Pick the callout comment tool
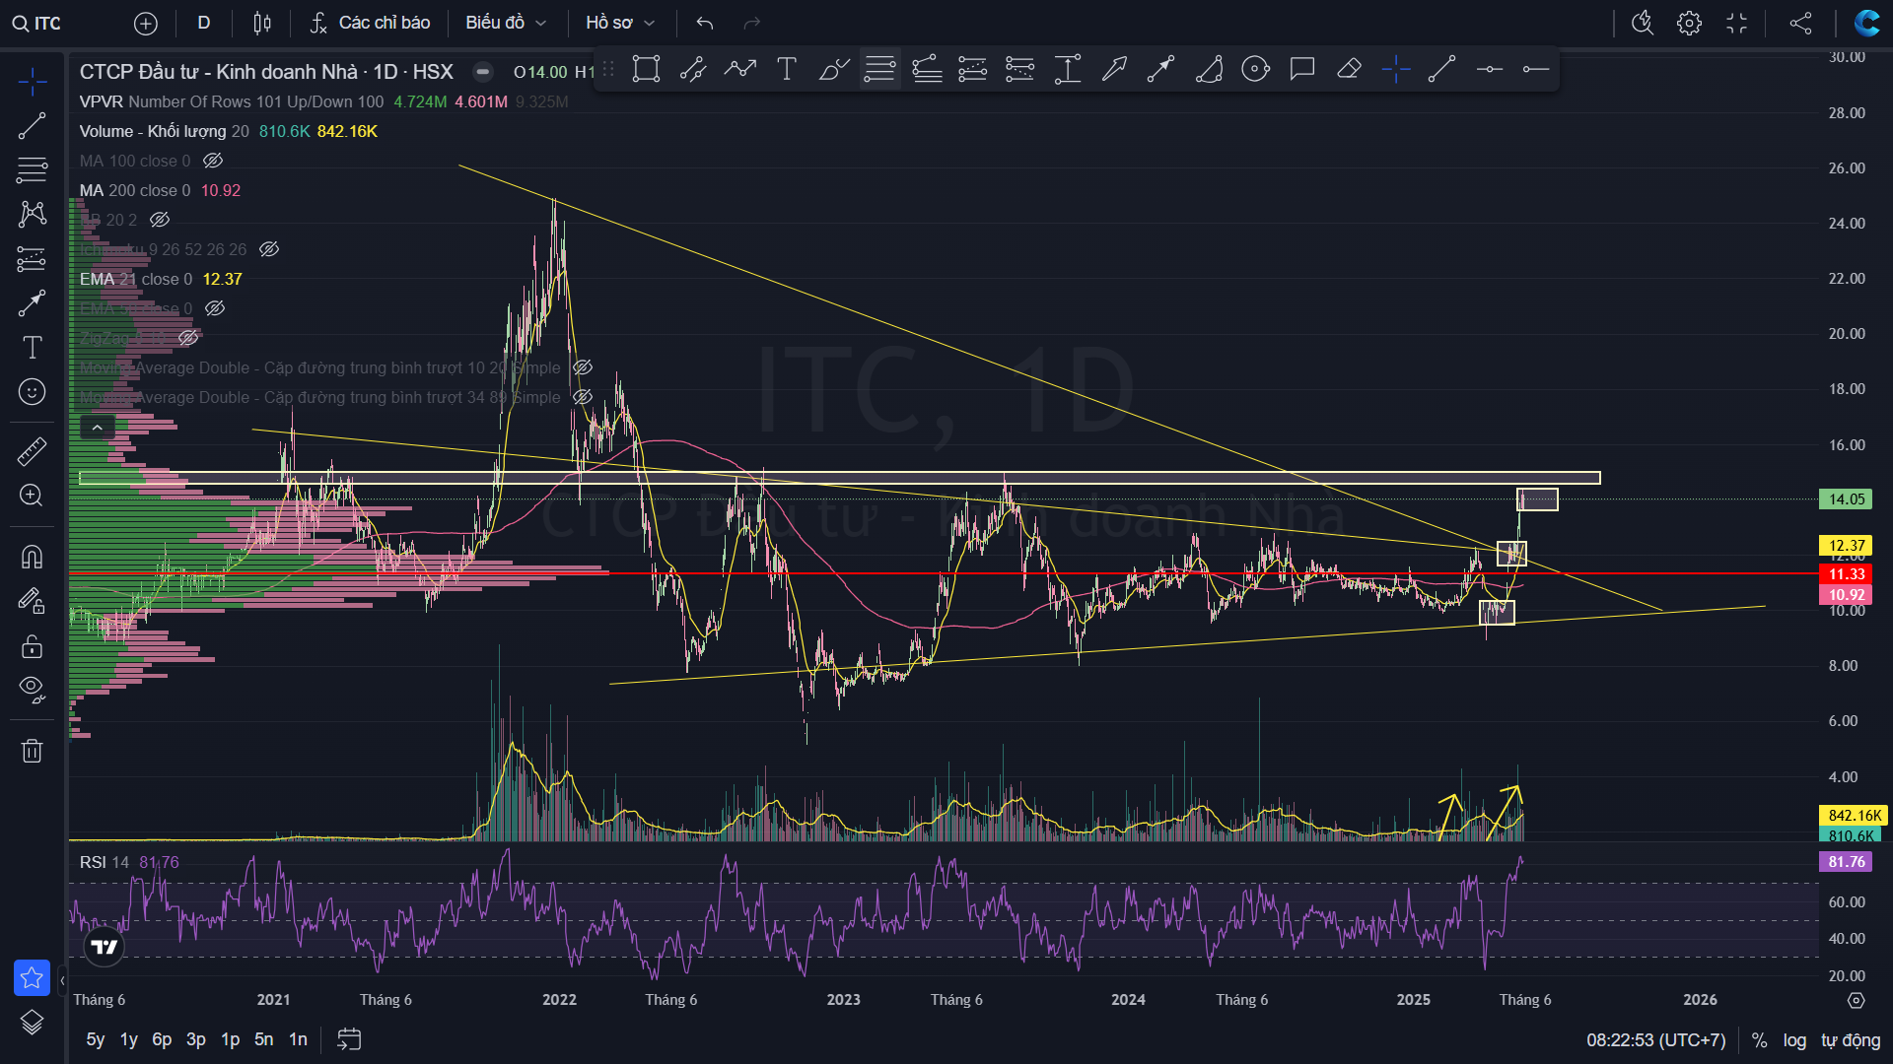 [x=1302, y=69]
